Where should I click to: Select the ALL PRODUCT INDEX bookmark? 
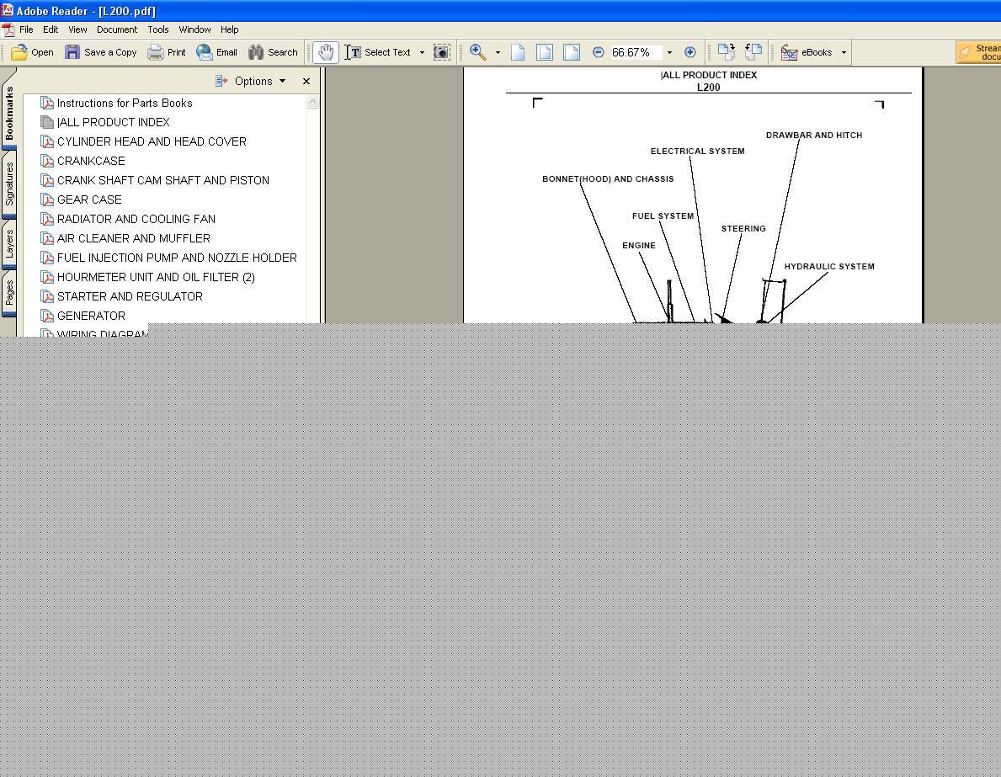click(x=113, y=122)
